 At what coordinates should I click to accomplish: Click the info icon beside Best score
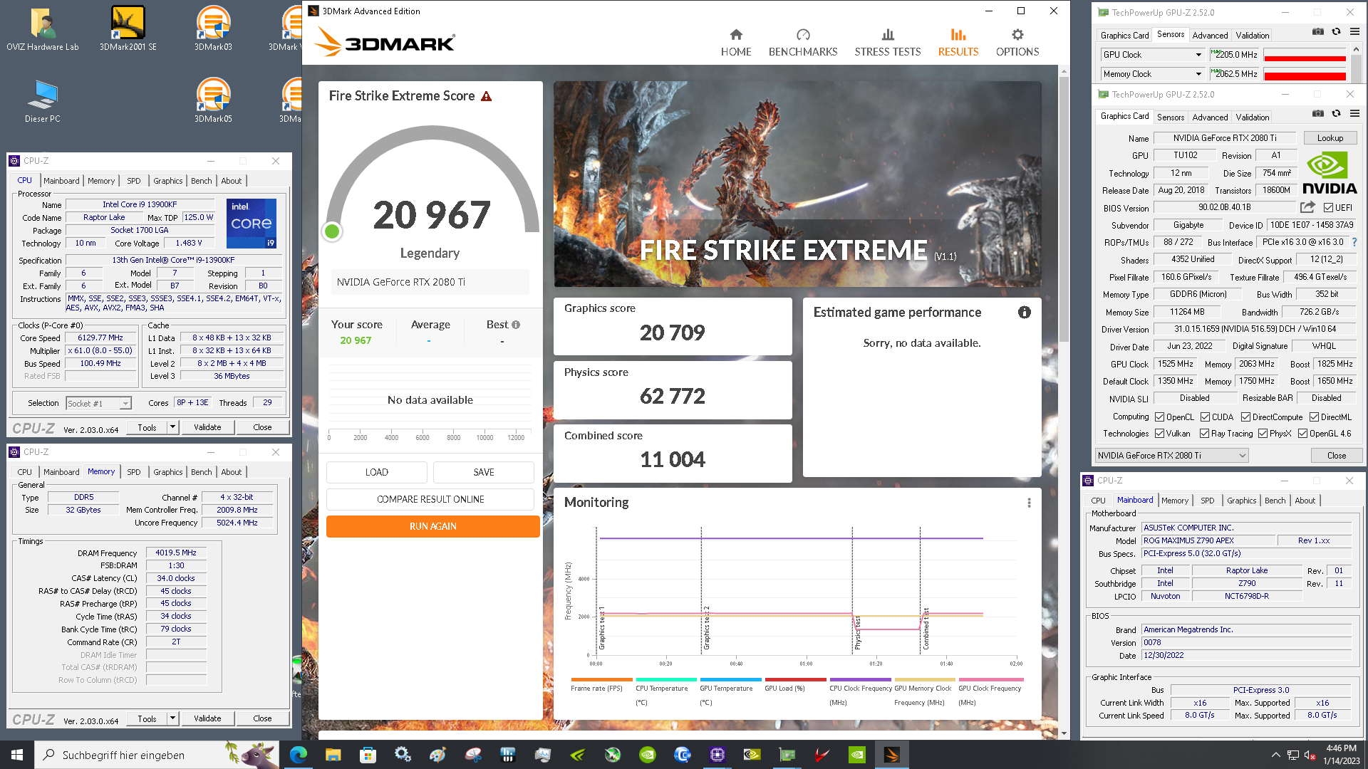pyautogui.click(x=516, y=325)
